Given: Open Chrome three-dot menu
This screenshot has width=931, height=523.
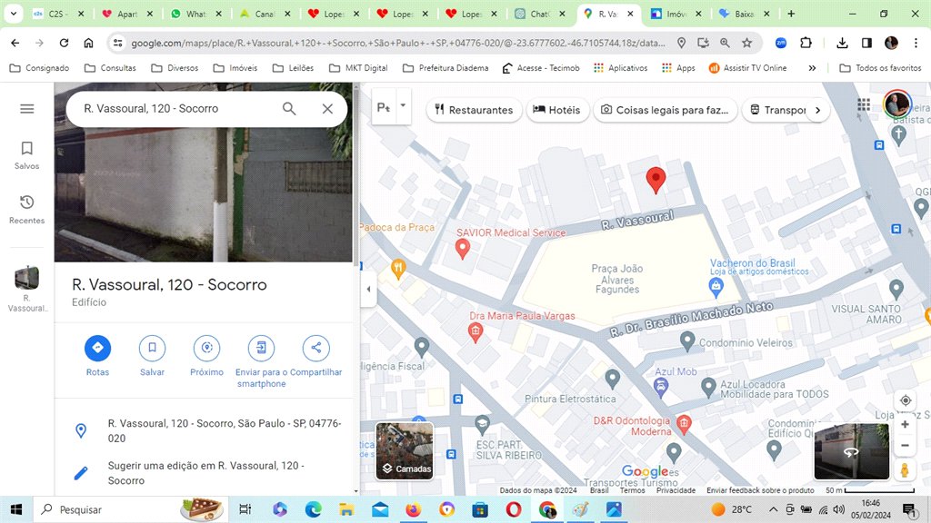Looking at the screenshot, I should 916,43.
